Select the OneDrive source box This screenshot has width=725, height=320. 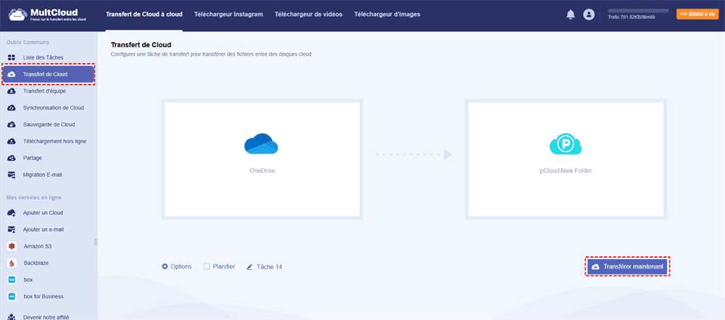(262, 159)
